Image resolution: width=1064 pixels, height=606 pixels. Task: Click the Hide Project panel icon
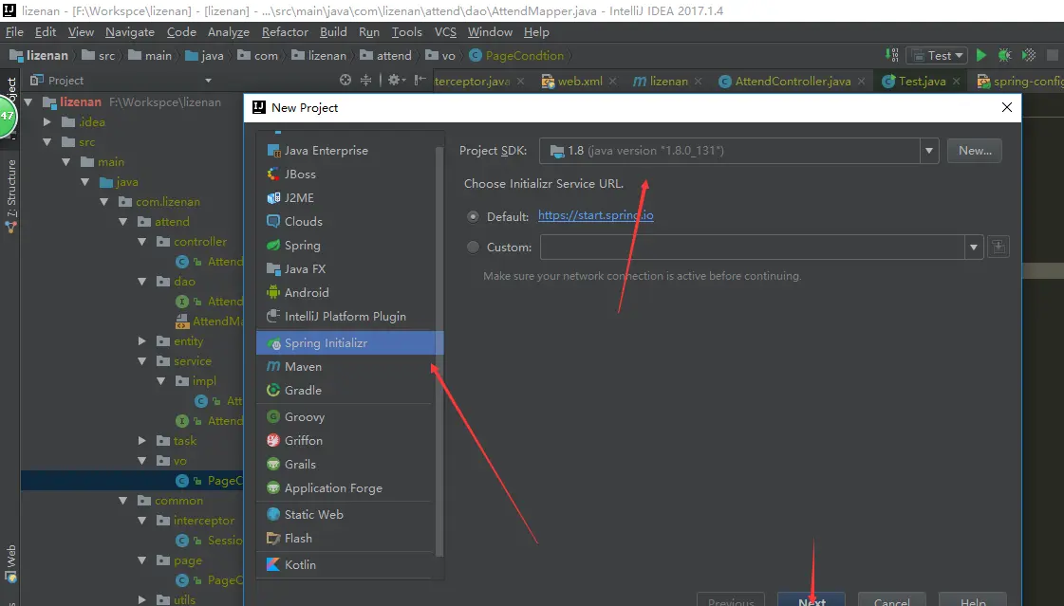pyautogui.click(x=420, y=80)
